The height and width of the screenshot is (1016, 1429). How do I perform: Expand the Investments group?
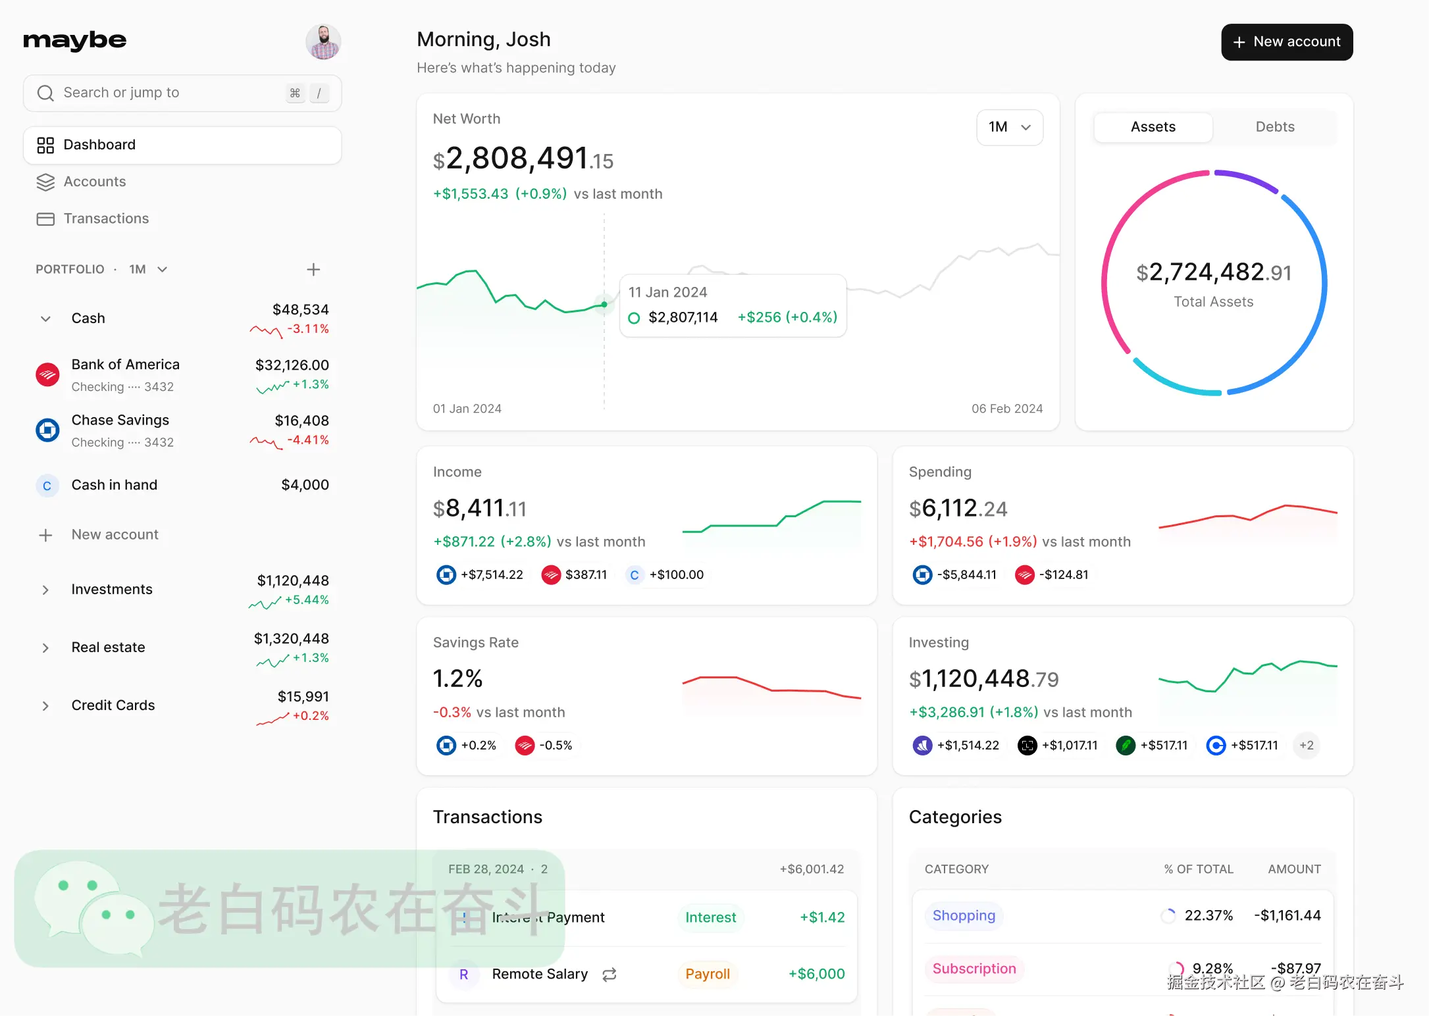tap(45, 590)
